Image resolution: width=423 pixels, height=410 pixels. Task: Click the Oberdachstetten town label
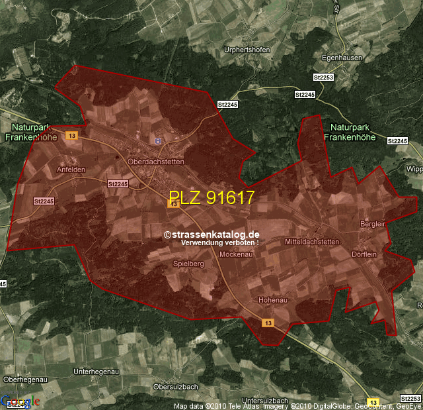click(x=156, y=161)
